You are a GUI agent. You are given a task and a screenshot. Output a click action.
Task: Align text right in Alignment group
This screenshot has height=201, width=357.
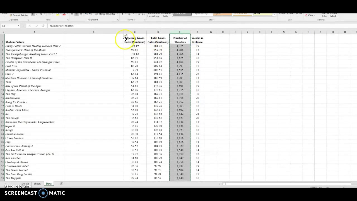click(80, 14)
